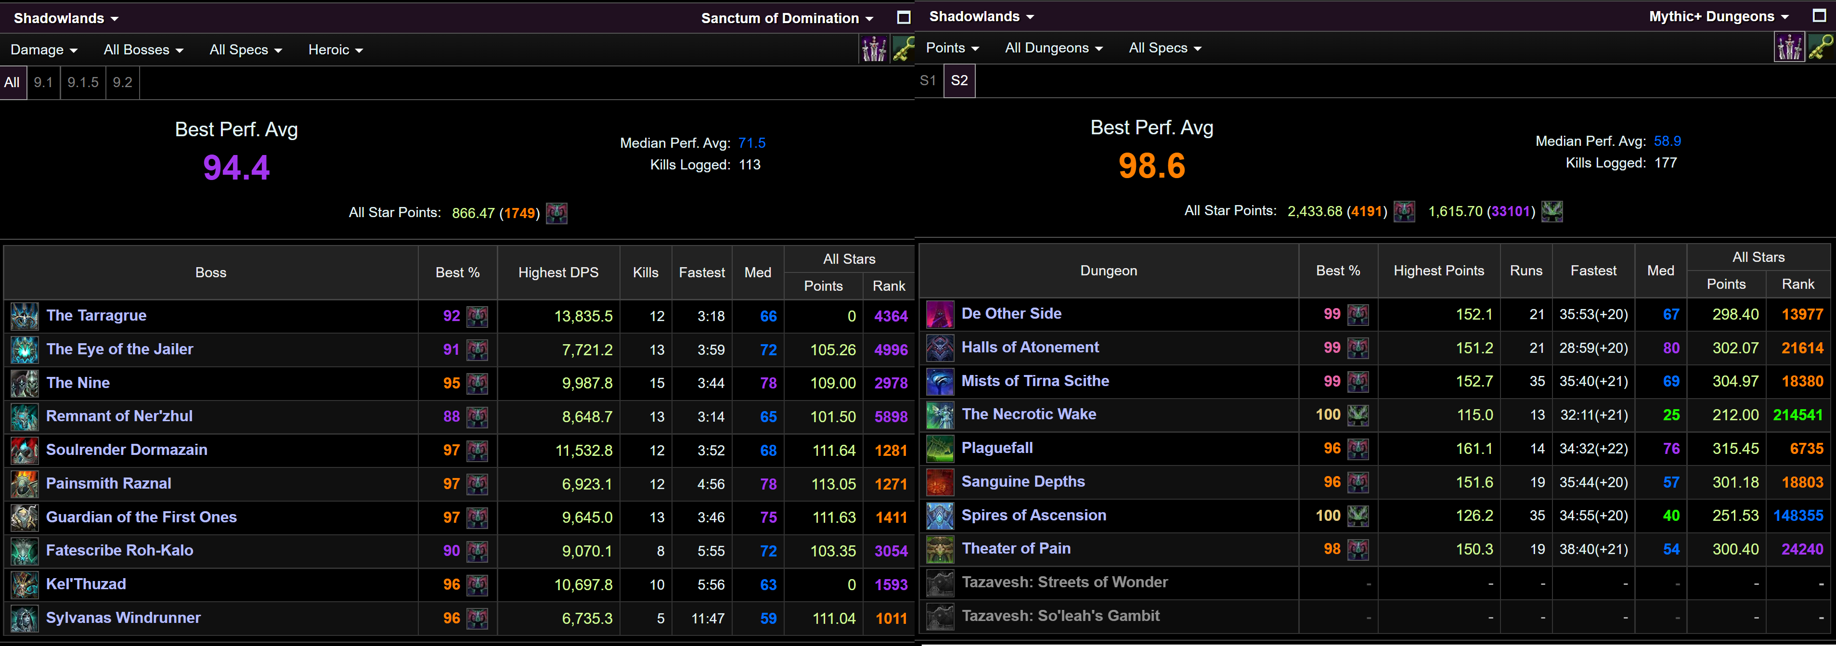Click Fatescribe Roh-Kalo boss icon
The image size is (1836, 646).
[25, 551]
